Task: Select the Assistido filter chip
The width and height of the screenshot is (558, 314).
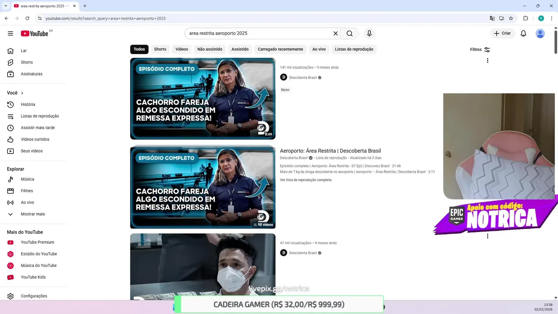Action: (x=240, y=49)
